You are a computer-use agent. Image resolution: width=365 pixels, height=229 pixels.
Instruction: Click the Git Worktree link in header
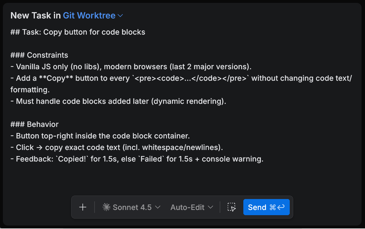click(89, 16)
